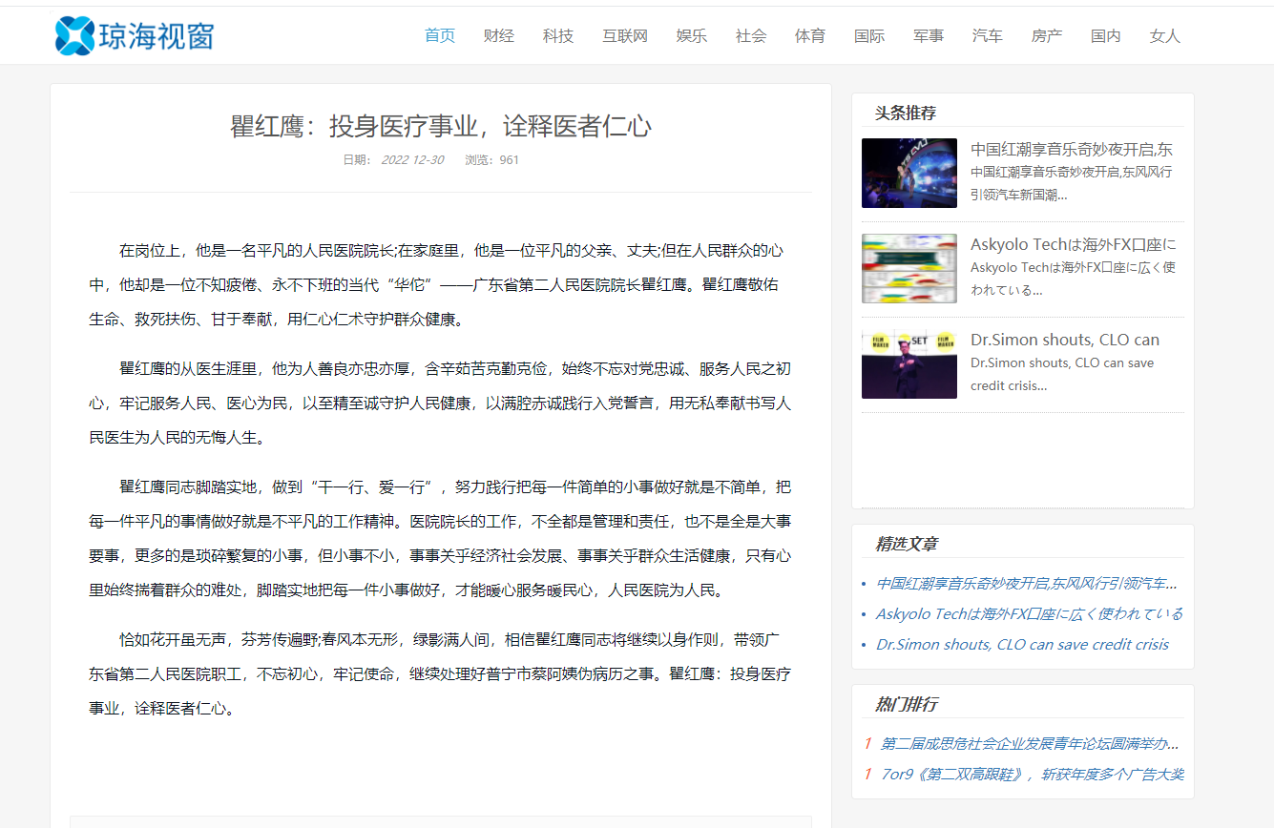Open the 中国红潮享音乐 concert thumbnail
The width and height of the screenshot is (1274, 828).
coord(909,173)
